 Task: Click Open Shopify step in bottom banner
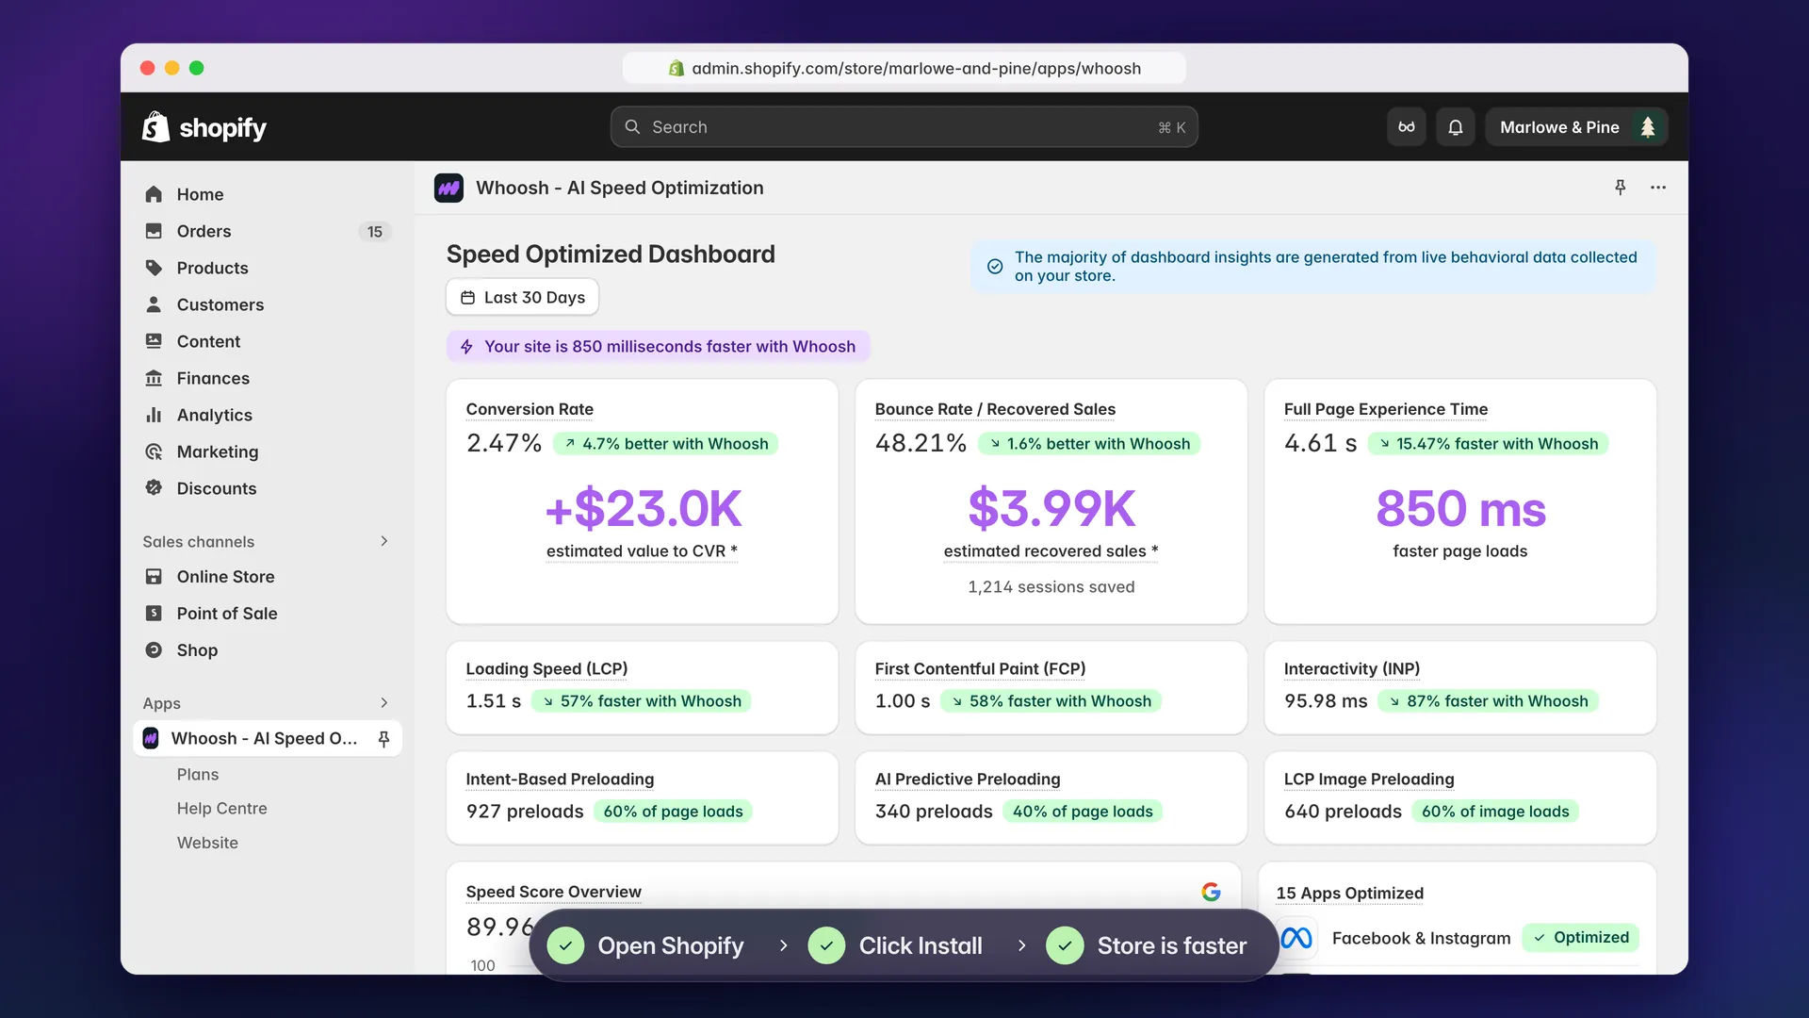click(x=646, y=945)
